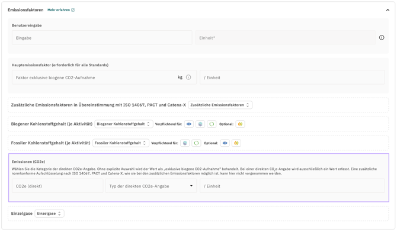397x232 pixels.
Task: Click / Einheit field in Emissionen (CO2e)
Action: pos(292,186)
